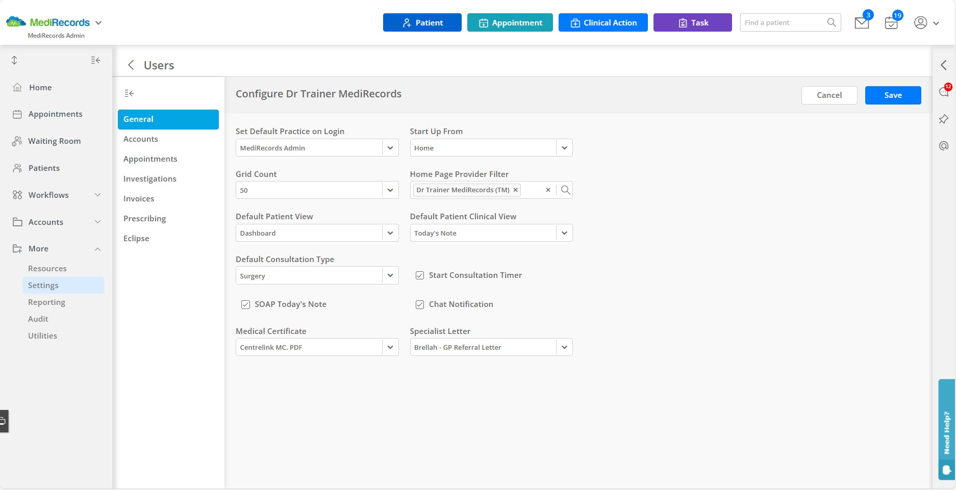This screenshot has height=490, width=956.
Task: Switch to the Prescribing settings tab
Action: (144, 218)
